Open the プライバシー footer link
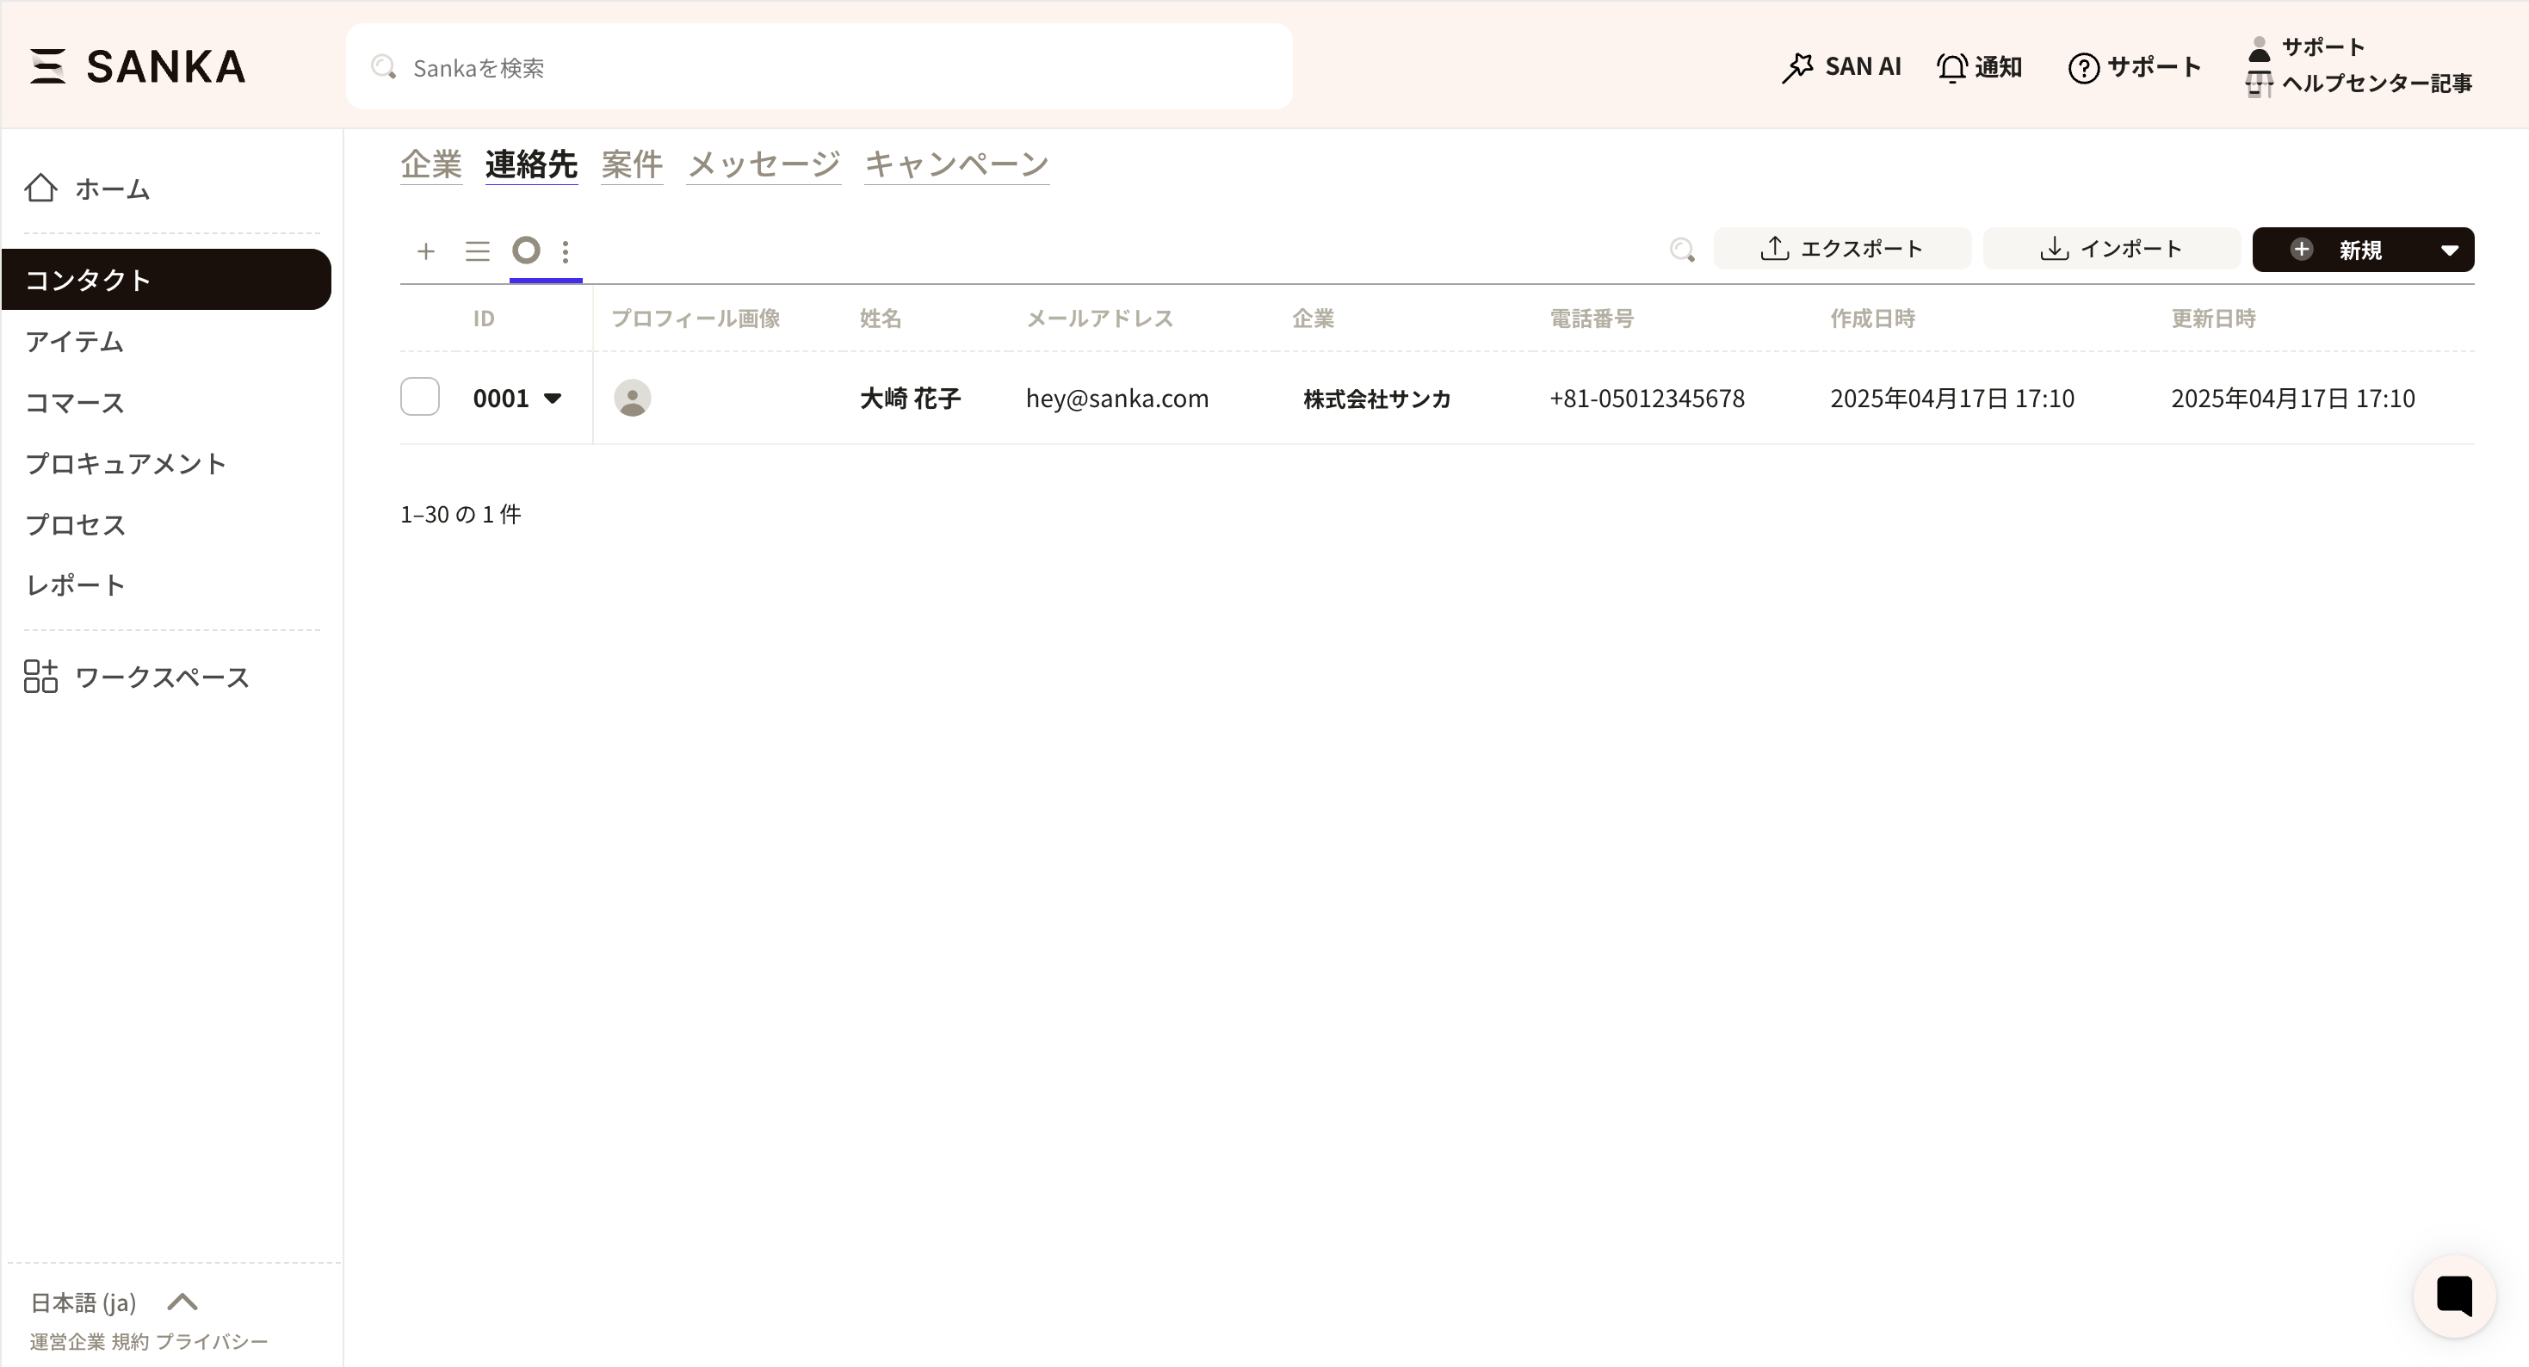The width and height of the screenshot is (2529, 1367). (211, 1341)
